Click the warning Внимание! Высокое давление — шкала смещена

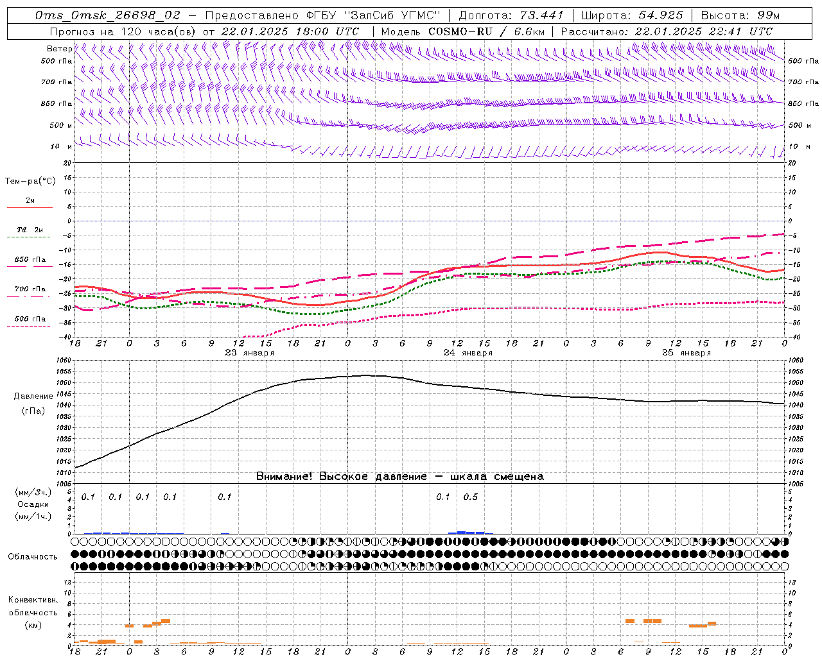pos(400,477)
